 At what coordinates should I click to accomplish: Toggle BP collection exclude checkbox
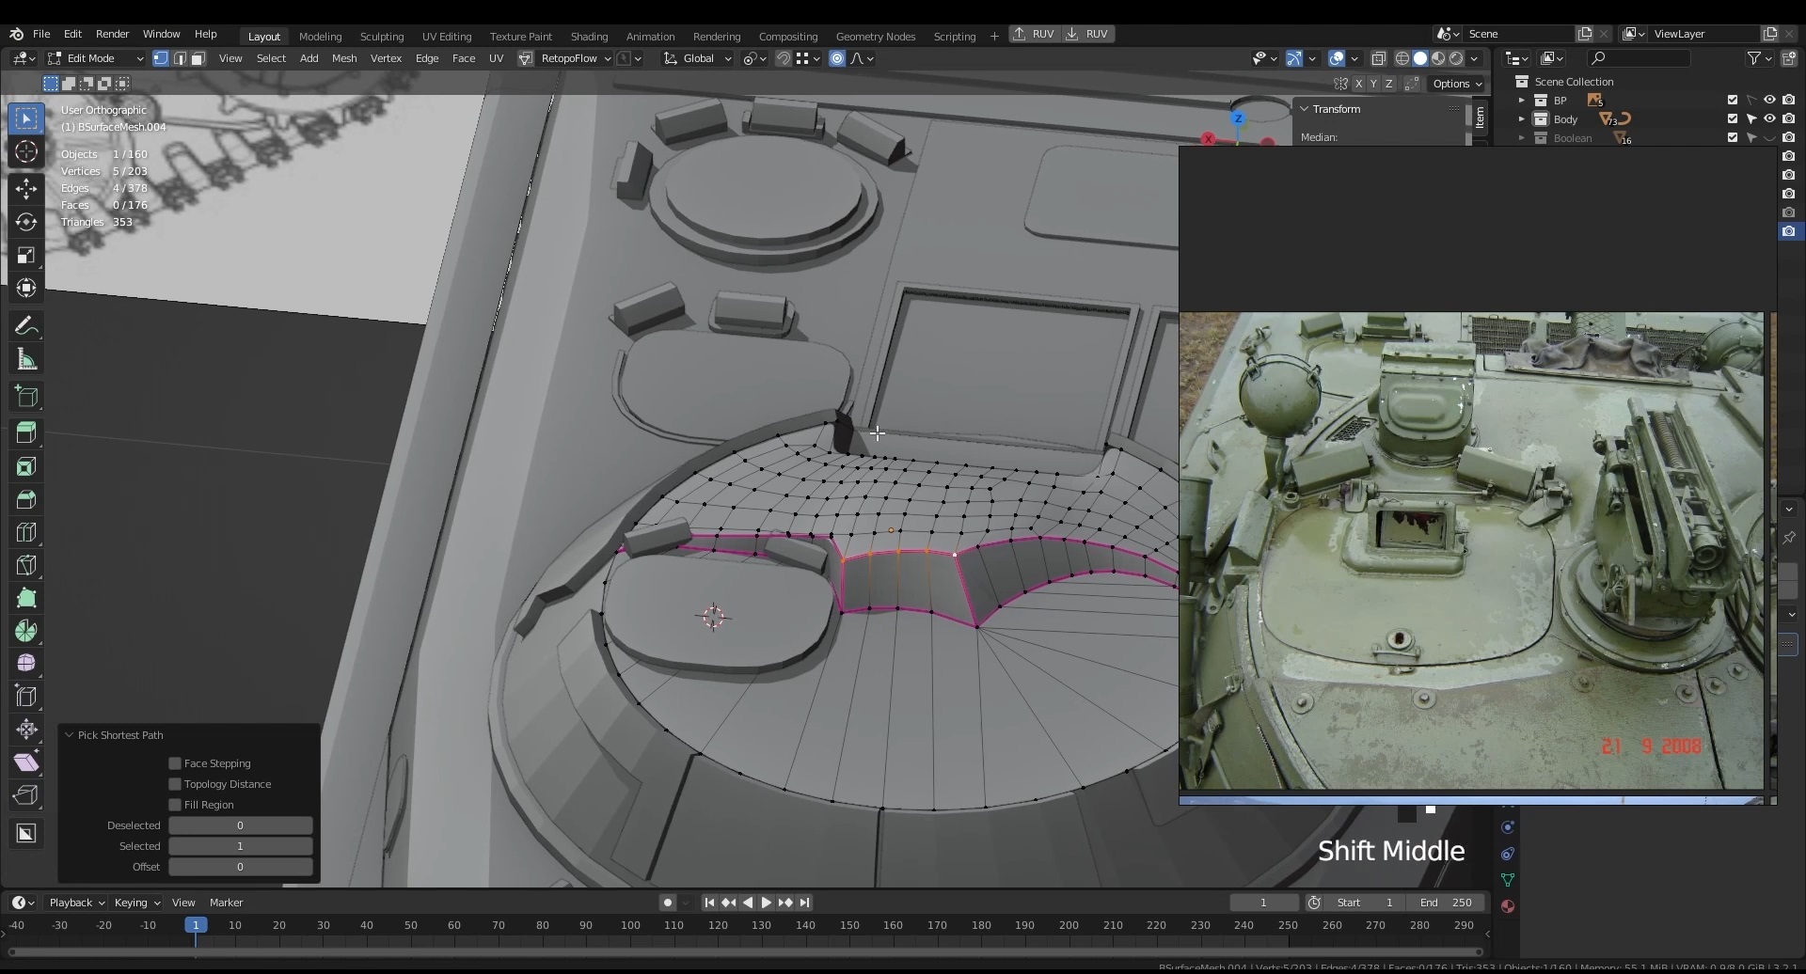click(x=1733, y=100)
